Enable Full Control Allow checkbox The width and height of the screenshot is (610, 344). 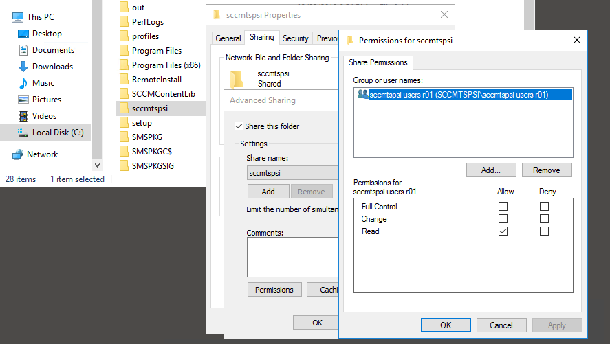[503, 207]
